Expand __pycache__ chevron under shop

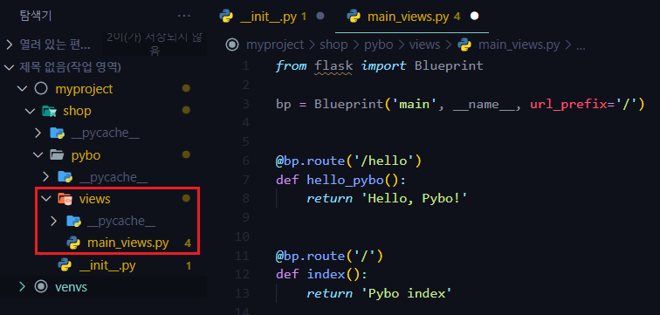point(38,133)
